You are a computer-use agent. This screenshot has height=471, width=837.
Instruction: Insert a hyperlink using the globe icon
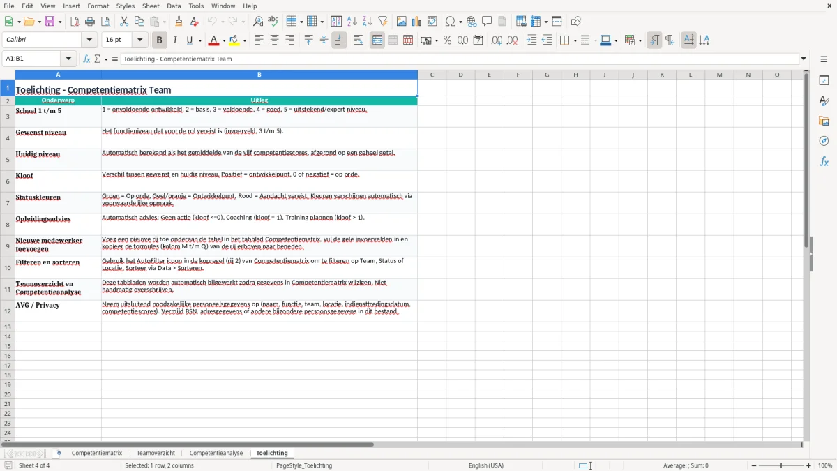(472, 22)
